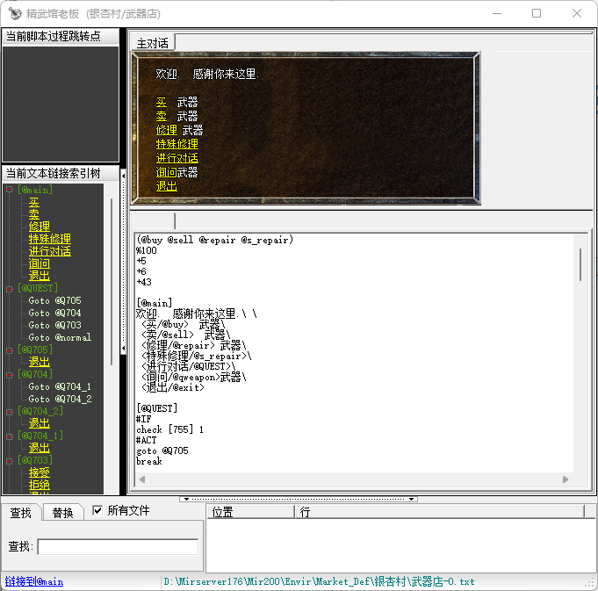The image size is (598, 591).
Task: Select Goto @Q703 tree item
Action: (54, 325)
